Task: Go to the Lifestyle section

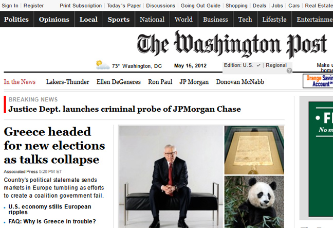Action: tap(274, 20)
